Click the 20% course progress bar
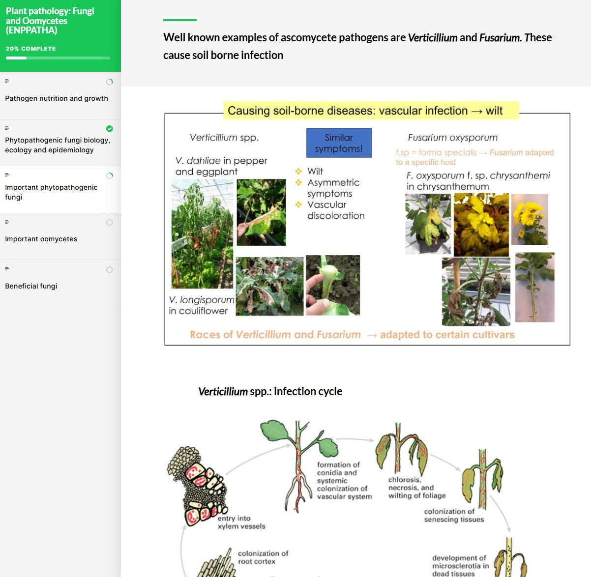Screen dimensions: 591x577 (58, 58)
